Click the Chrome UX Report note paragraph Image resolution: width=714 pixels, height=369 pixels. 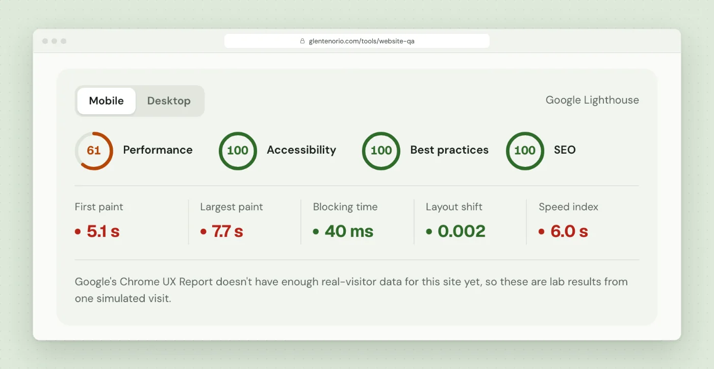[x=351, y=290]
